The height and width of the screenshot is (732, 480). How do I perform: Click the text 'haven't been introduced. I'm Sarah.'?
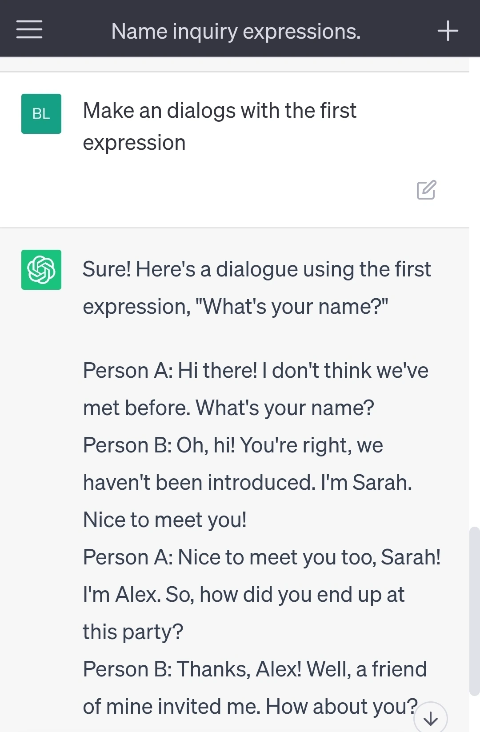(248, 483)
